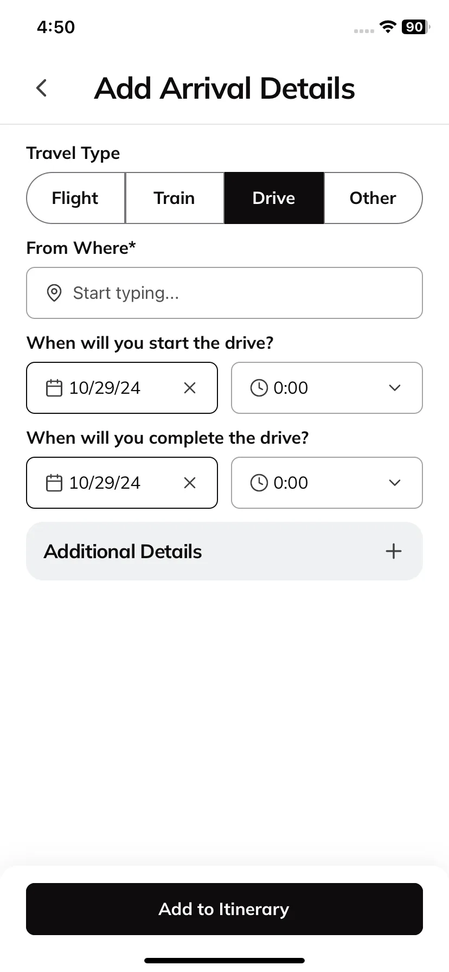Tap the clock icon for drive completion time

259,483
